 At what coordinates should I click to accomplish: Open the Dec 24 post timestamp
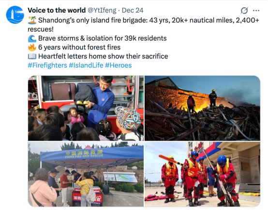point(133,11)
